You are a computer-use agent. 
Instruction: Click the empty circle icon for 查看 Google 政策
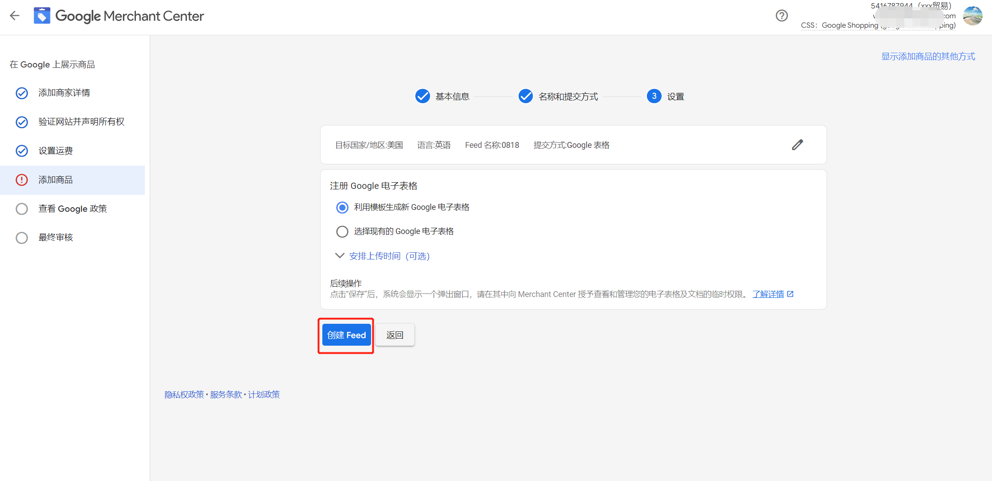22,209
